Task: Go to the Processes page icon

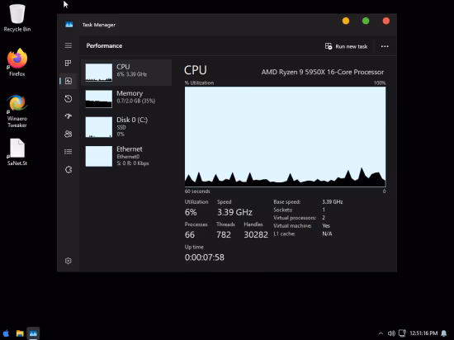Action: [x=69, y=63]
